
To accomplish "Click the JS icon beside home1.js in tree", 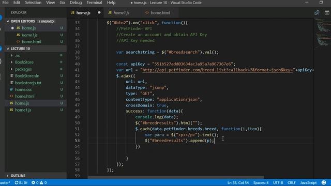I will 11,110.
